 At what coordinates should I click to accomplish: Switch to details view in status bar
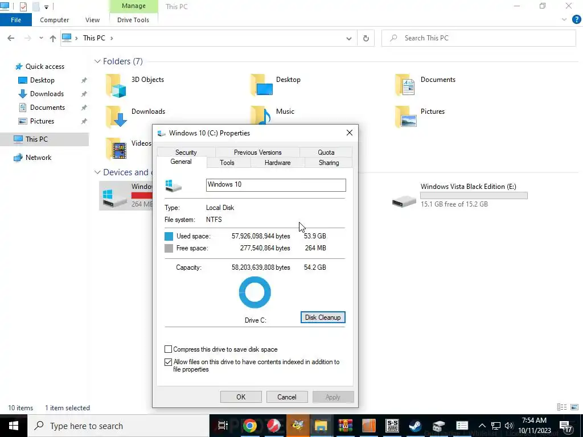pos(562,407)
